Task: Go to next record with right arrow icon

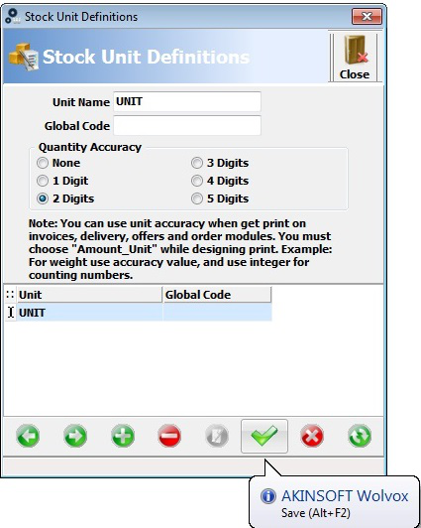Action: [75, 436]
